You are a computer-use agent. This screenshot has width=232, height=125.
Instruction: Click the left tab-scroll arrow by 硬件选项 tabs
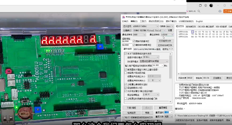(170, 49)
